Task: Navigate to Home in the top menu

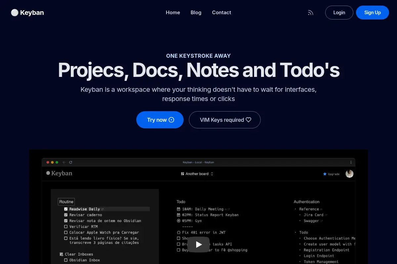Action: (x=173, y=13)
